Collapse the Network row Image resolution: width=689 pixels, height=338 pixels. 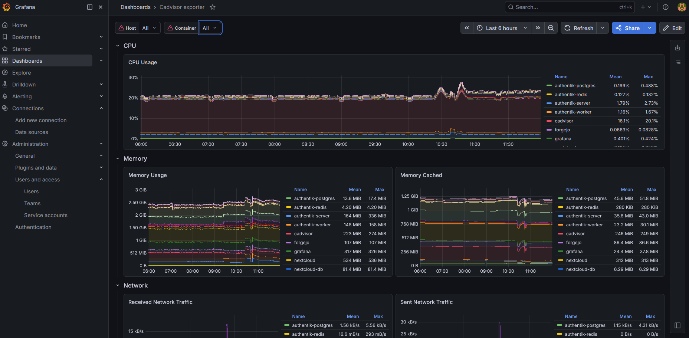(x=118, y=285)
